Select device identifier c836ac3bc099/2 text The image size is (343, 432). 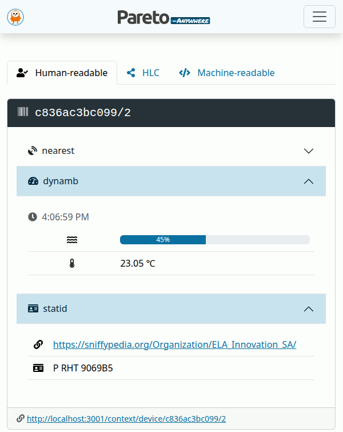pyautogui.click(x=83, y=113)
